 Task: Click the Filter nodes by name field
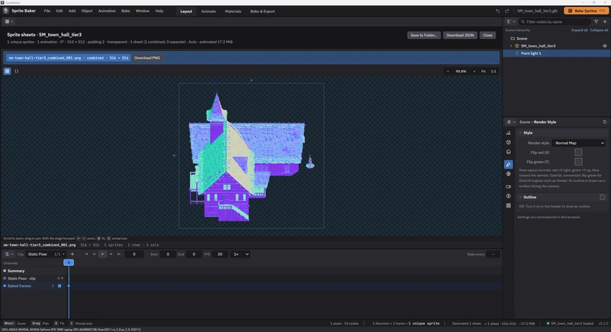point(554,22)
